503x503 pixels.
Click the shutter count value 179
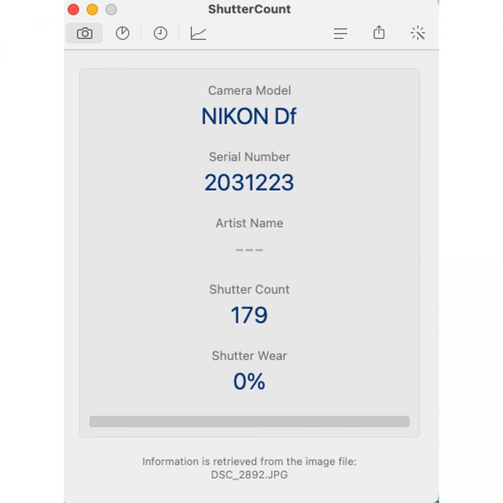point(249,315)
